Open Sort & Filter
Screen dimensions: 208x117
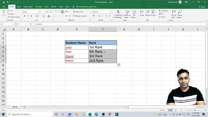pos(174,14)
